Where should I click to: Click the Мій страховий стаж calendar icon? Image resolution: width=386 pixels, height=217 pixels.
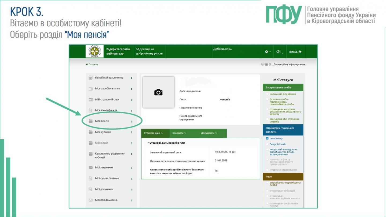[91, 100]
